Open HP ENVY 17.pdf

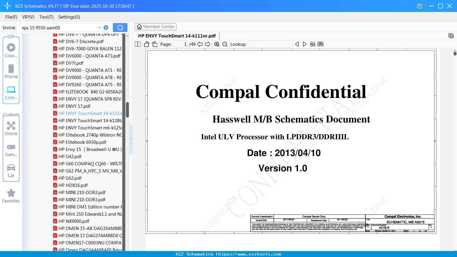click(x=74, y=106)
